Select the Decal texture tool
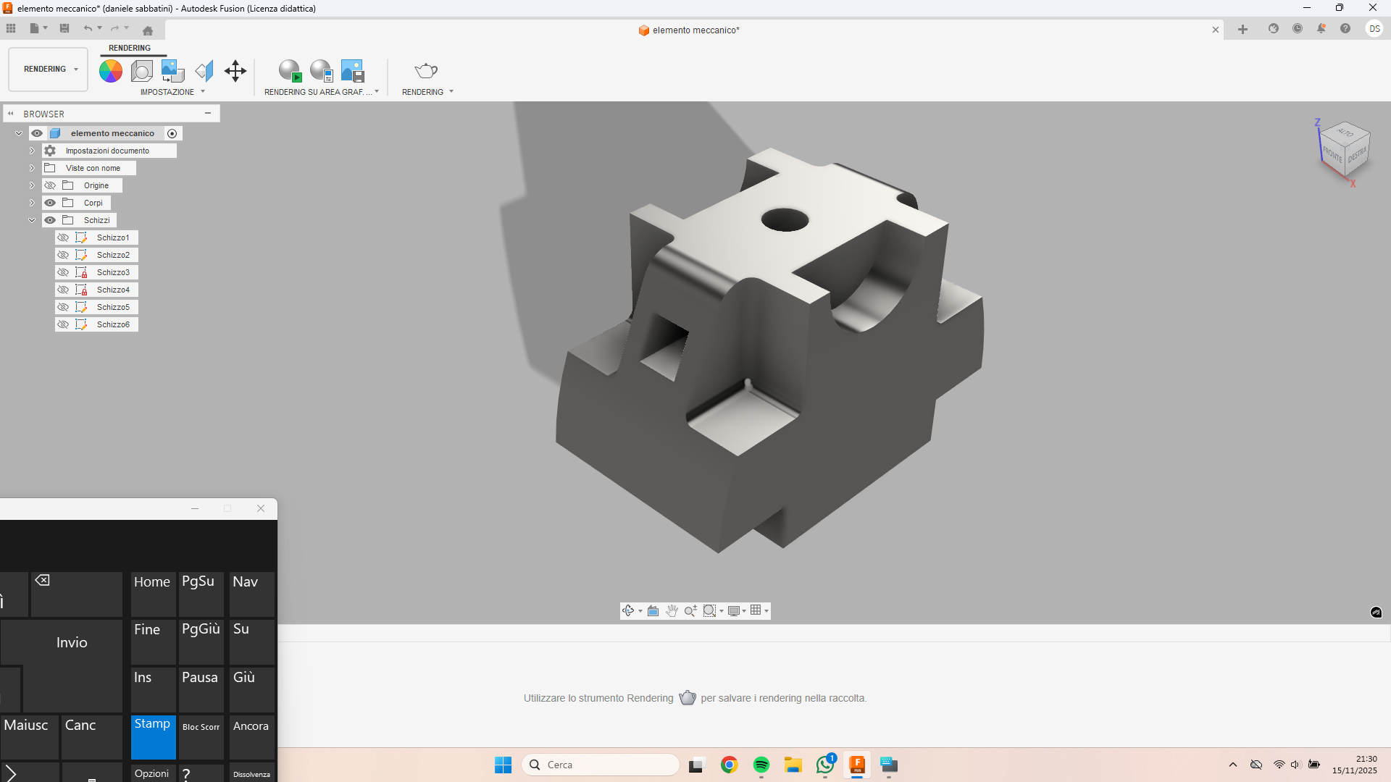1391x782 pixels. 172,70
